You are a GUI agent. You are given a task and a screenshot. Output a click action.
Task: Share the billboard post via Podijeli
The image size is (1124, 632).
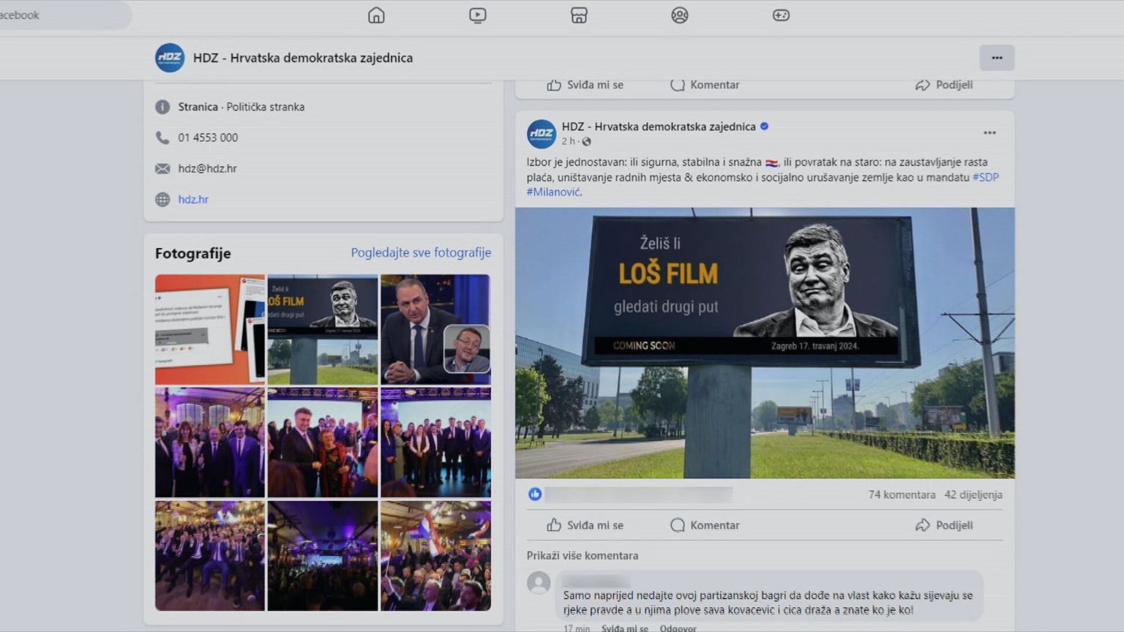(x=944, y=525)
